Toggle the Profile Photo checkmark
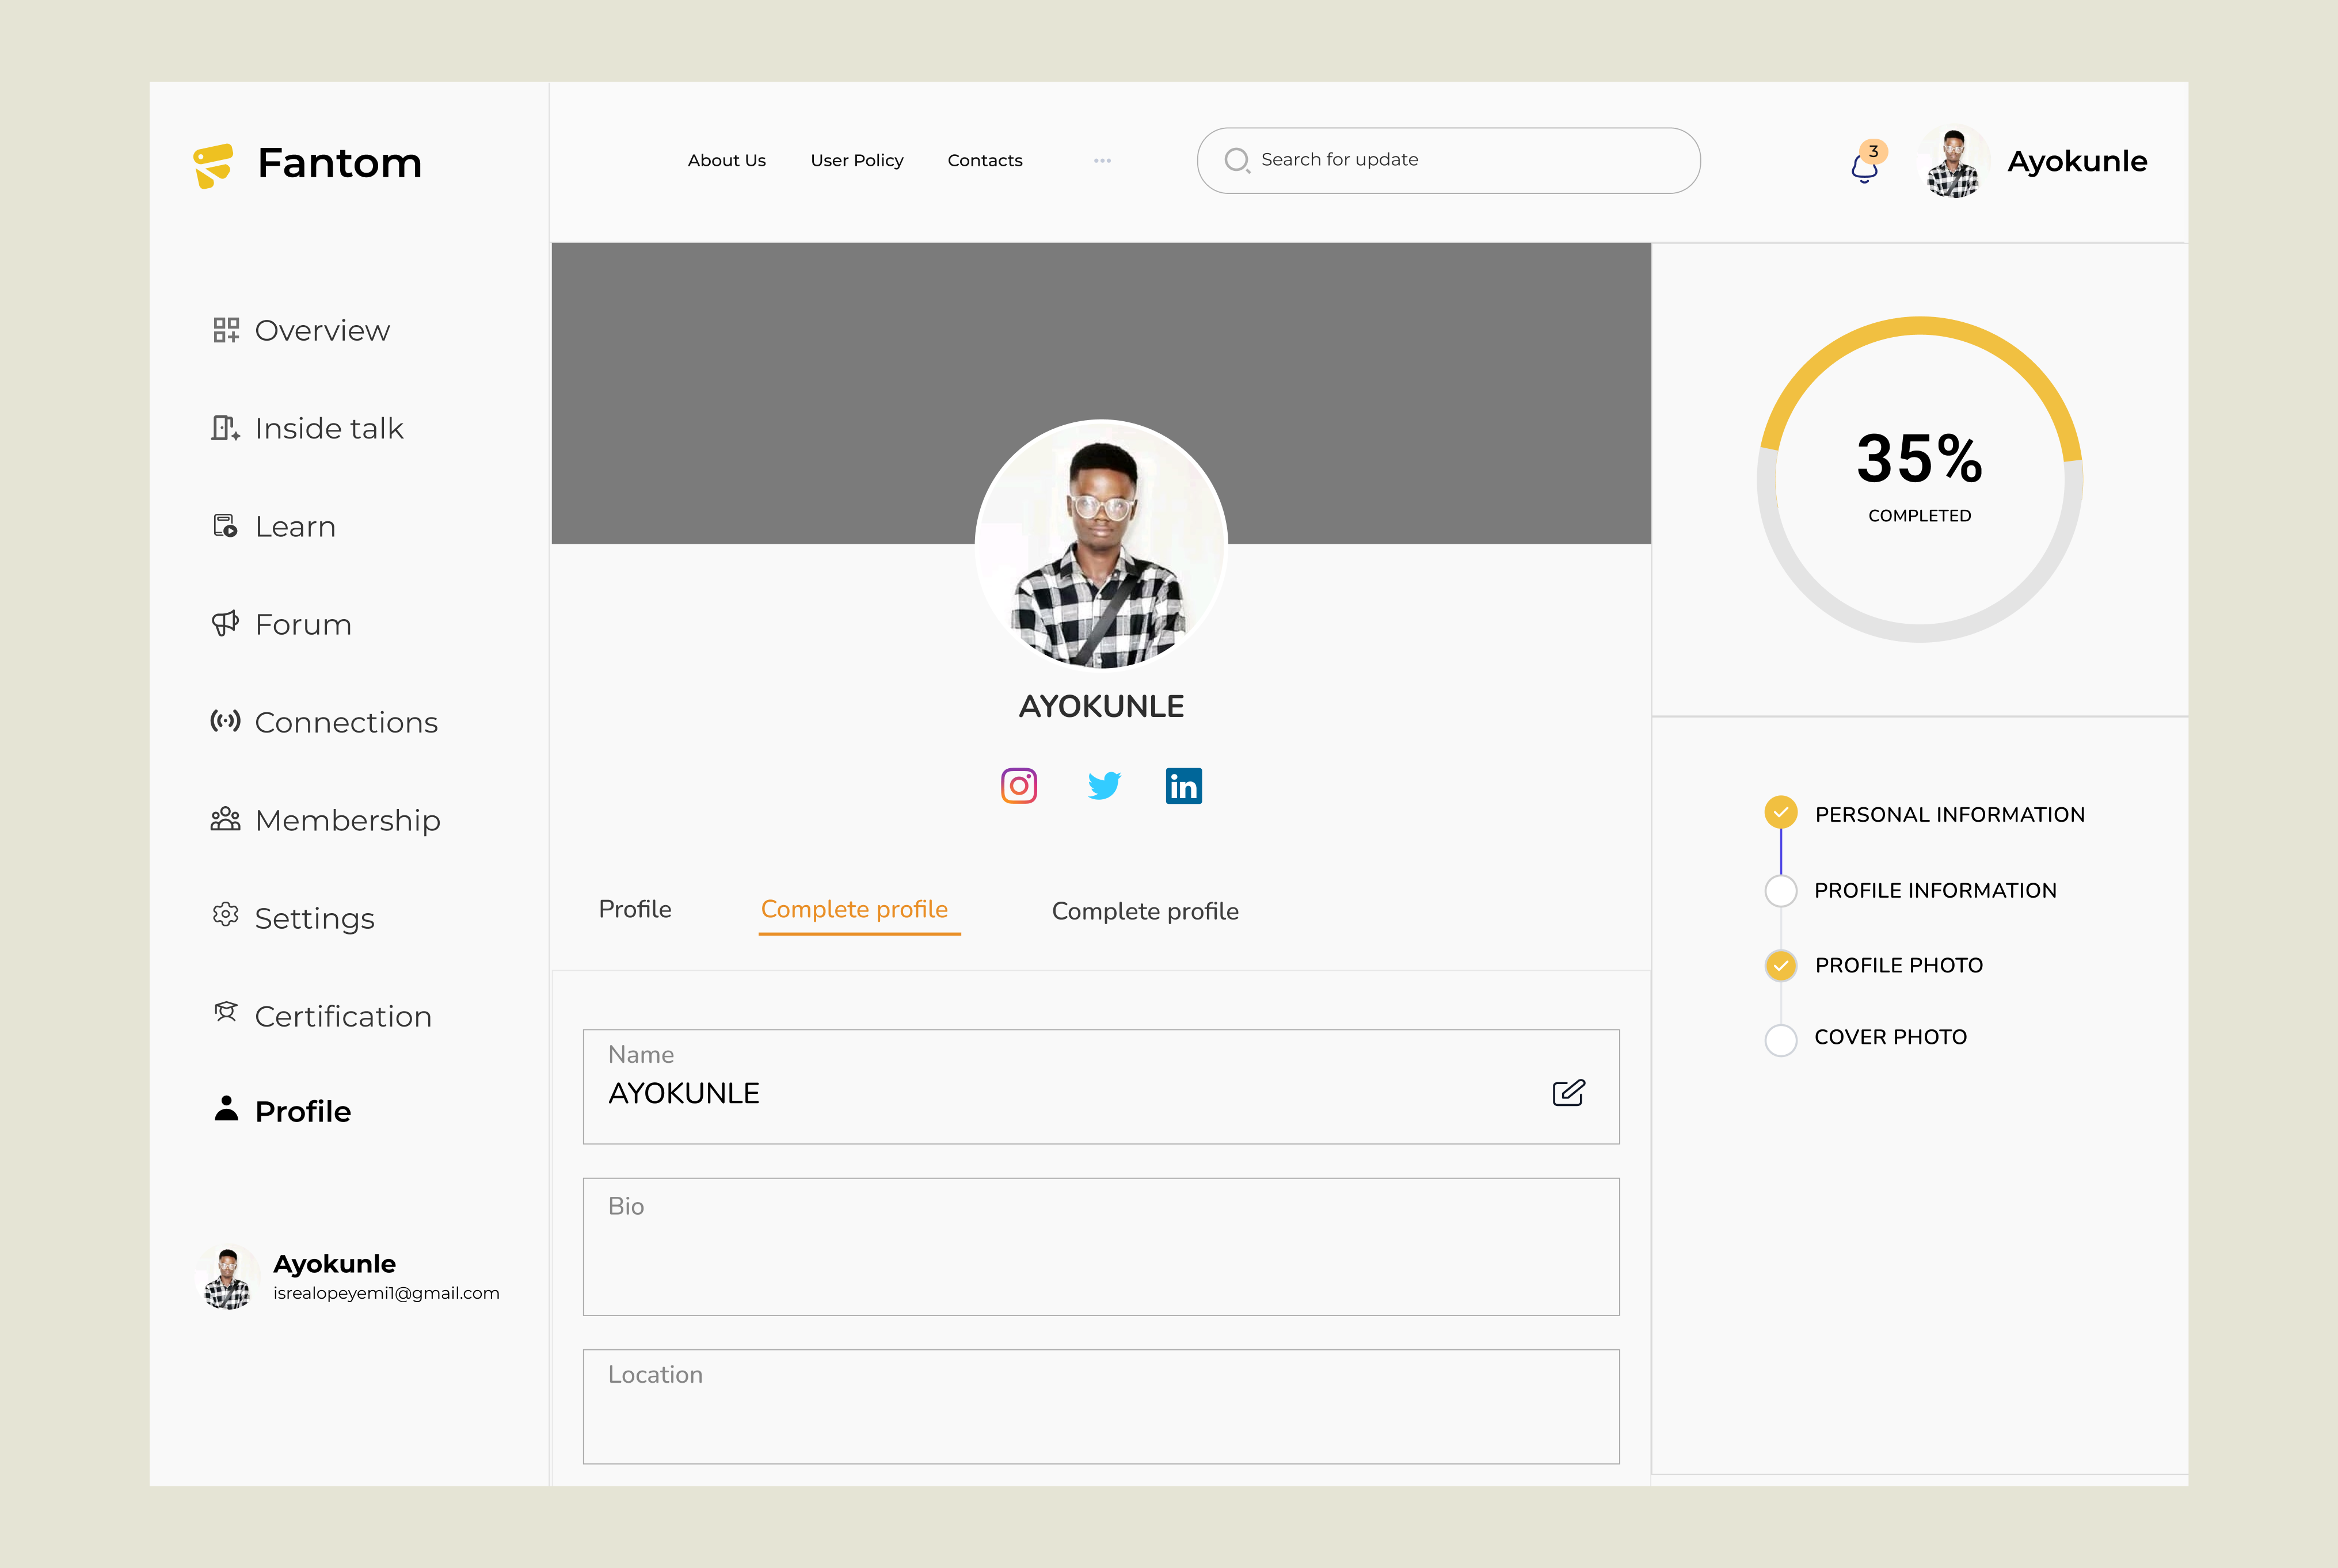The height and width of the screenshot is (1568, 2338). tap(1780, 966)
